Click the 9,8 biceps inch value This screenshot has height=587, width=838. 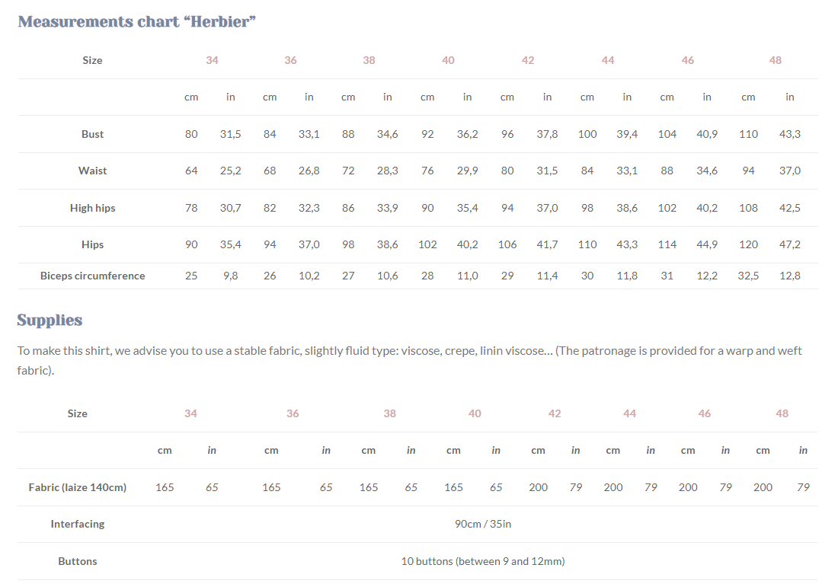(230, 276)
